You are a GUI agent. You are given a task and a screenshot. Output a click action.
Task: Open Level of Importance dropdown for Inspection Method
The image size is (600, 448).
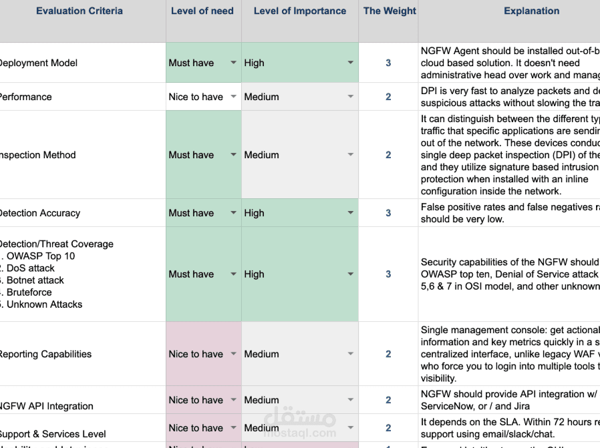[351, 155]
